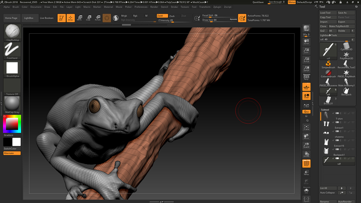Activate Draw mode button
Image resolution: width=361 pixels, height=203 pixels.
tap(71, 18)
